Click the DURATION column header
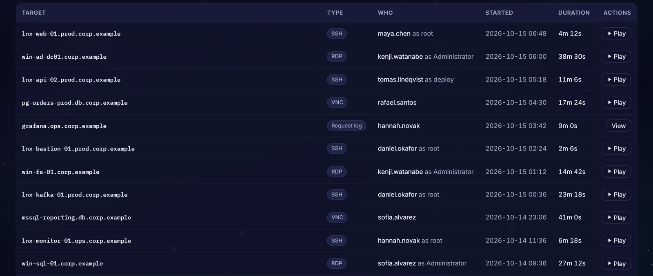 (574, 13)
